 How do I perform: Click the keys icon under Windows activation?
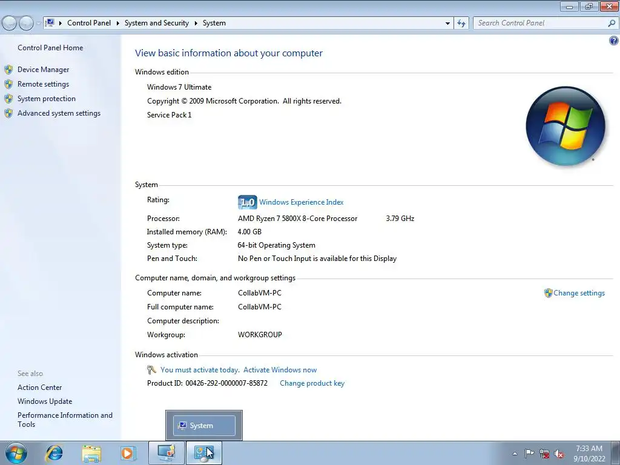click(x=151, y=370)
